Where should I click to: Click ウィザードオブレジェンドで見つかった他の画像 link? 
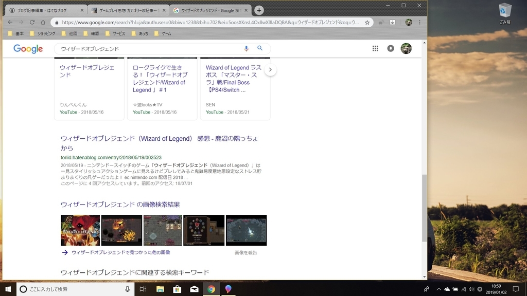pyautogui.click(x=120, y=252)
